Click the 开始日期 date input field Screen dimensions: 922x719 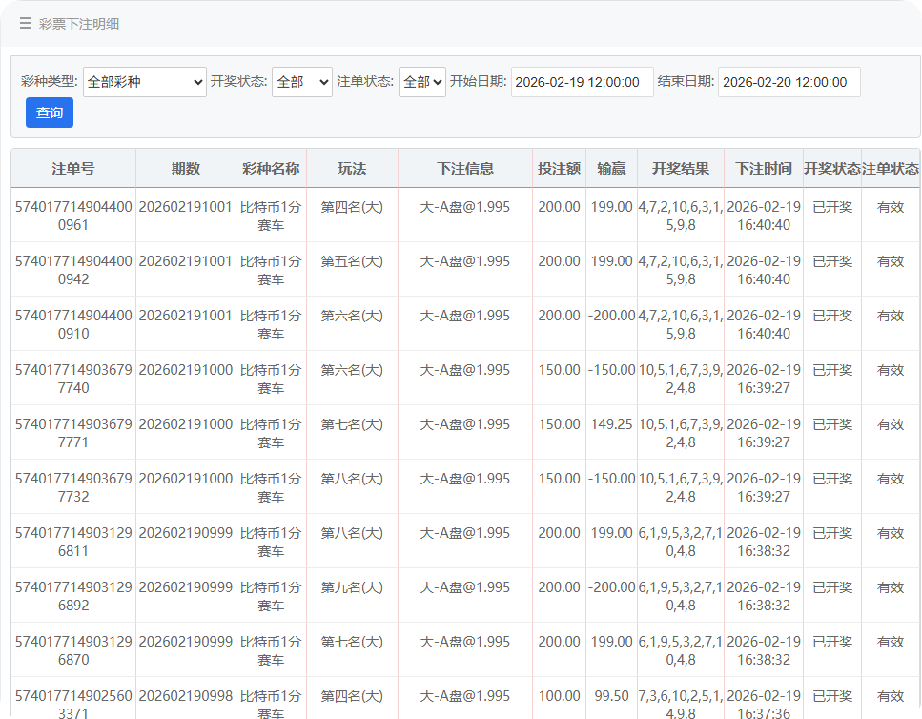[582, 82]
